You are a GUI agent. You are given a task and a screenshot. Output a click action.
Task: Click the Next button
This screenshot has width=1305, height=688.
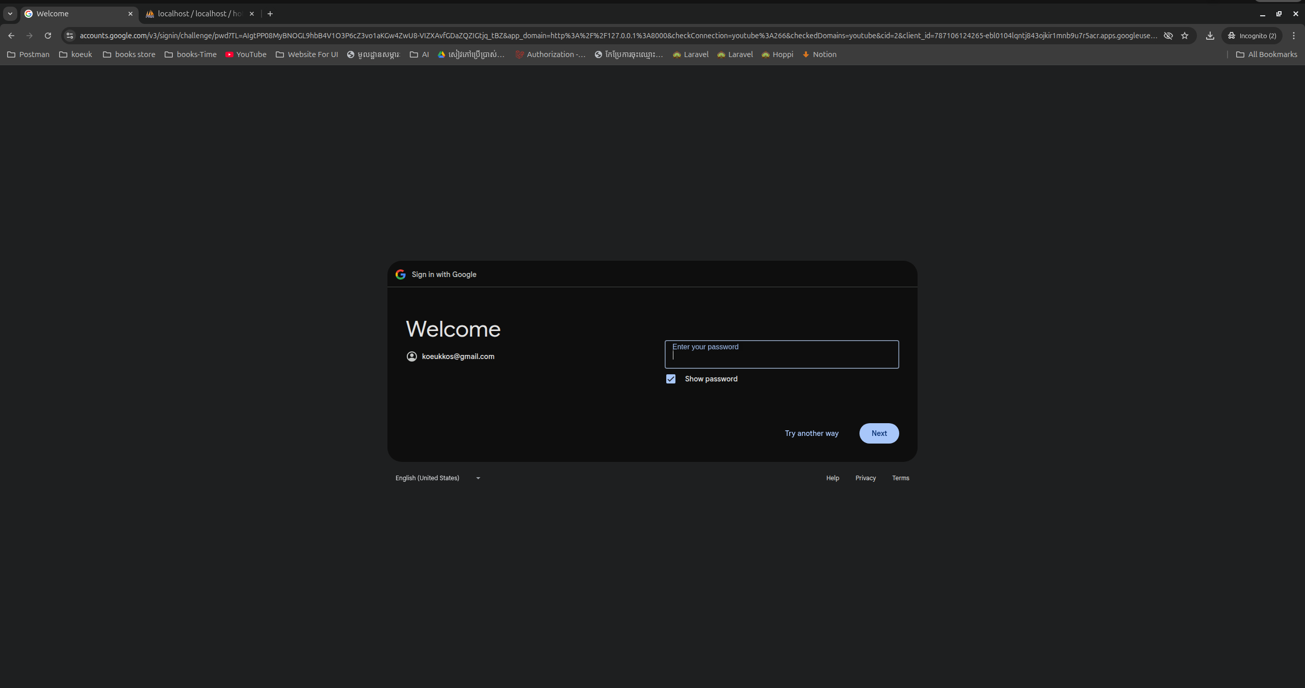[x=879, y=433]
